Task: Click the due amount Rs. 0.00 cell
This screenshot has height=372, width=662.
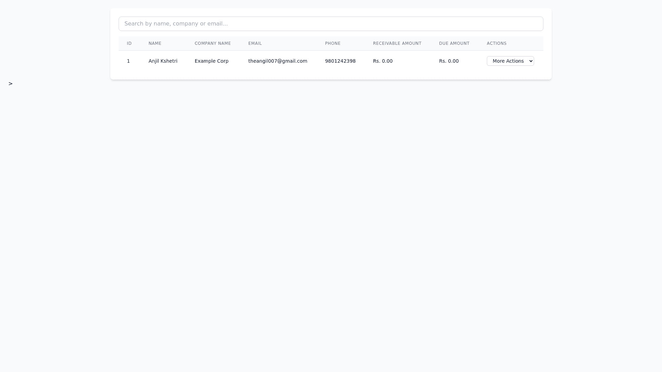Action: [449, 61]
